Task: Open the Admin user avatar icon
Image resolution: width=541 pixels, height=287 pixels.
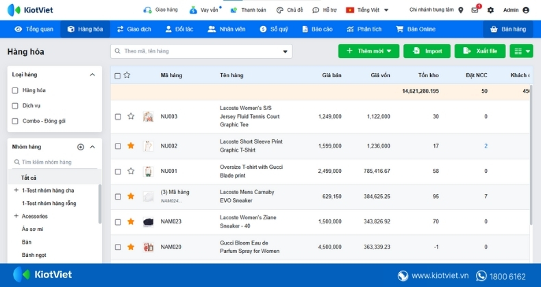Action: [526, 10]
